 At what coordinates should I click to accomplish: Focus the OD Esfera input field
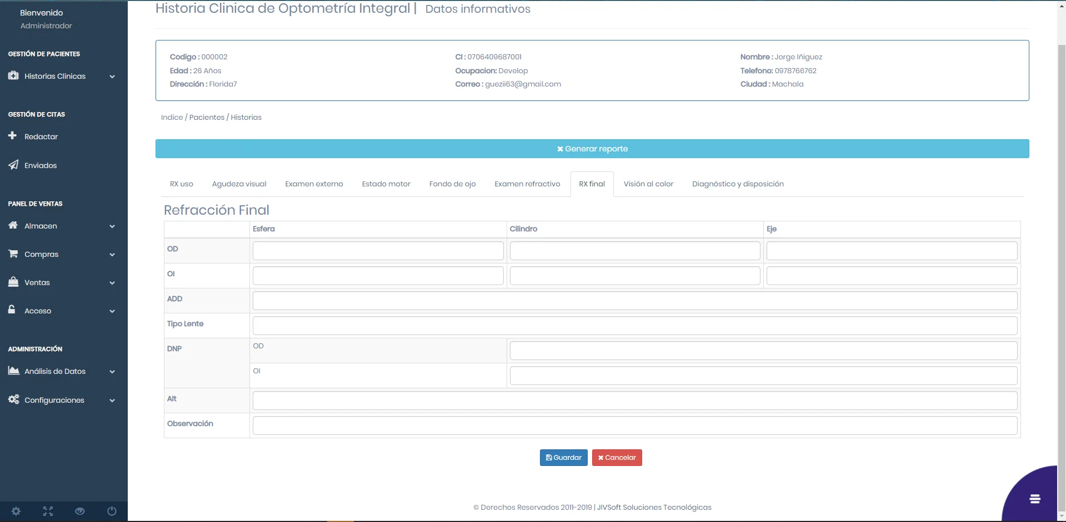tap(378, 251)
